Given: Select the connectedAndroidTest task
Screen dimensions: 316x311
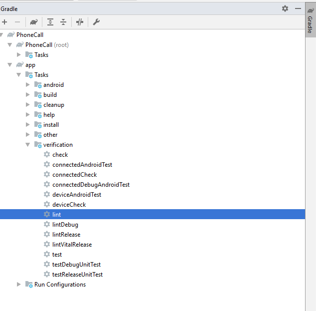Looking at the screenshot, I should click(x=82, y=165).
